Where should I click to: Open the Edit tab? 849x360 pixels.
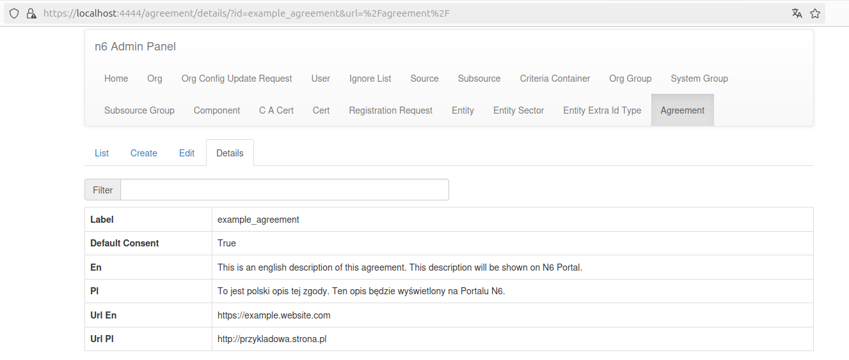click(187, 153)
